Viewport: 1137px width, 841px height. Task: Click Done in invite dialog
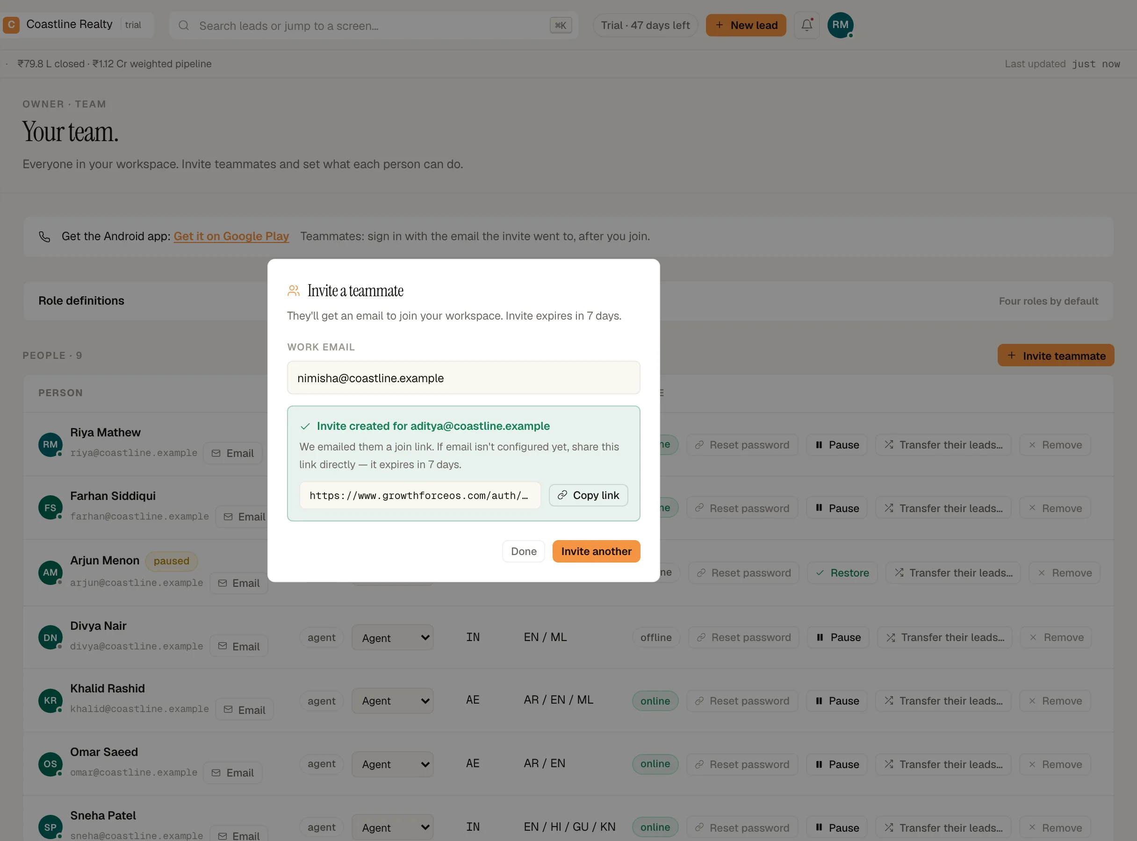(x=524, y=551)
